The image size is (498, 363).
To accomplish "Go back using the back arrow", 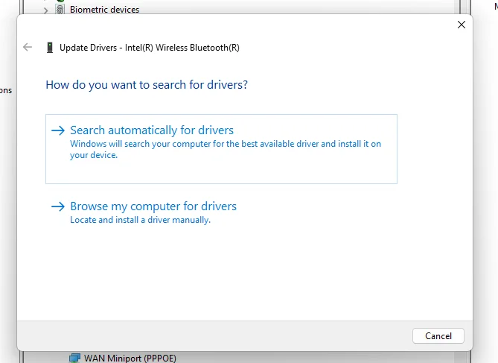I will (x=28, y=48).
